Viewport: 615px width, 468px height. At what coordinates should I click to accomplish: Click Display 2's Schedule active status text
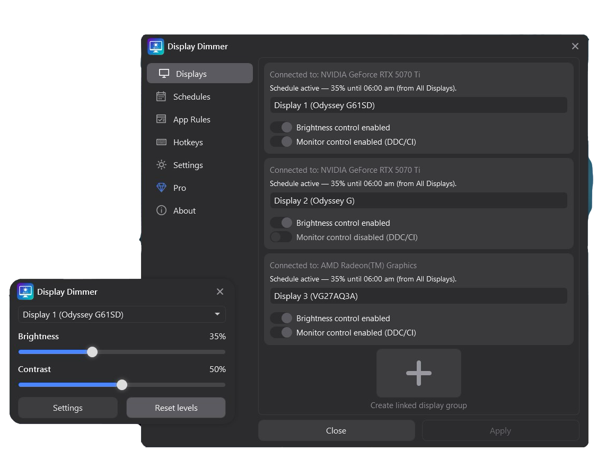coord(363,183)
